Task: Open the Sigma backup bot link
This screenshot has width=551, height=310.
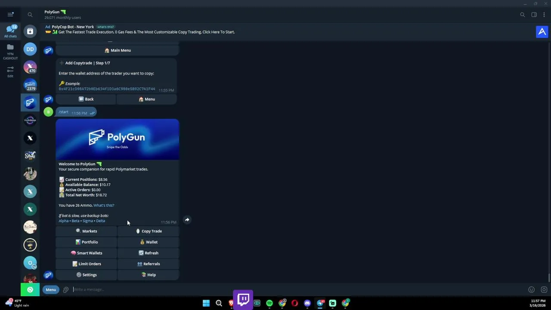Action: [x=88, y=221]
